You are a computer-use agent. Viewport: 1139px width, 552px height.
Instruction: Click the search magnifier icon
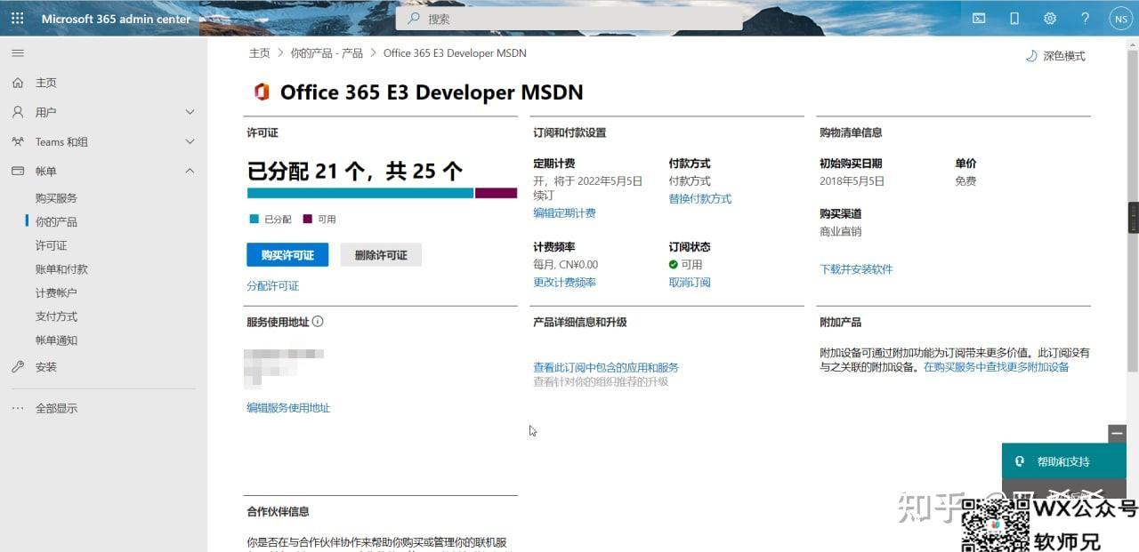tap(414, 18)
